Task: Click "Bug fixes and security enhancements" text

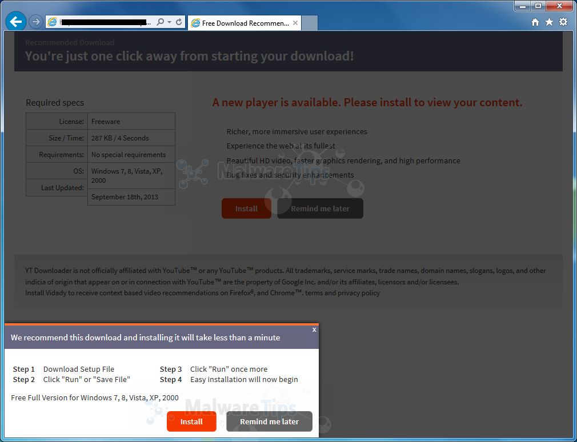Action: 290,175
